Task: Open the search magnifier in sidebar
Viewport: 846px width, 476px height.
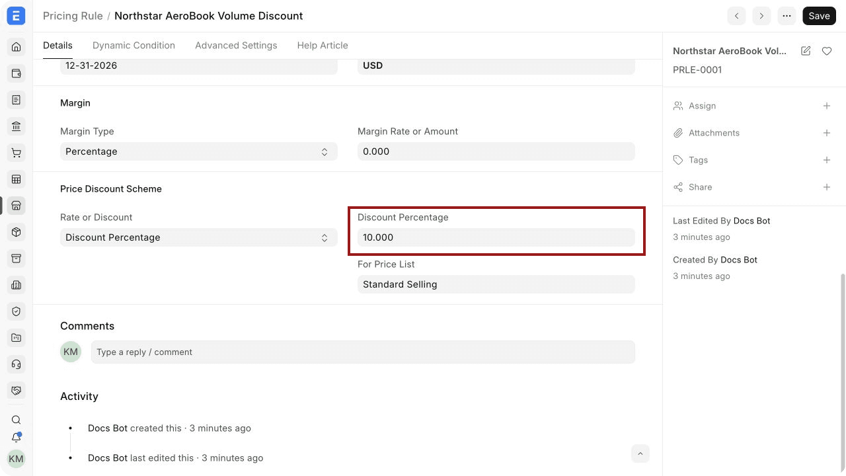Action: pyautogui.click(x=17, y=420)
